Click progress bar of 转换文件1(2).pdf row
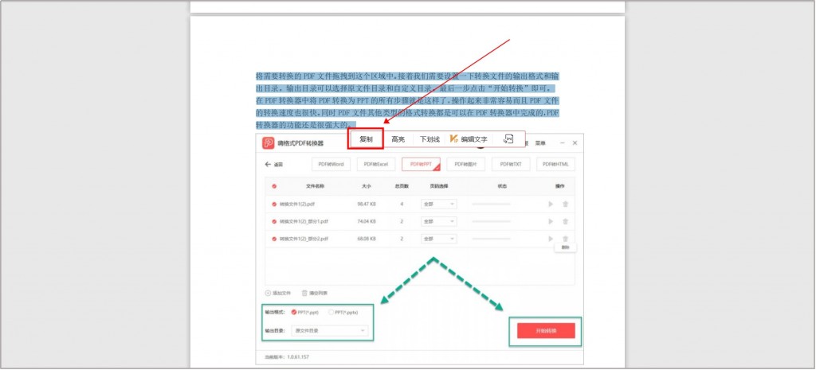The width and height of the screenshot is (816, 370). (491, 204)
